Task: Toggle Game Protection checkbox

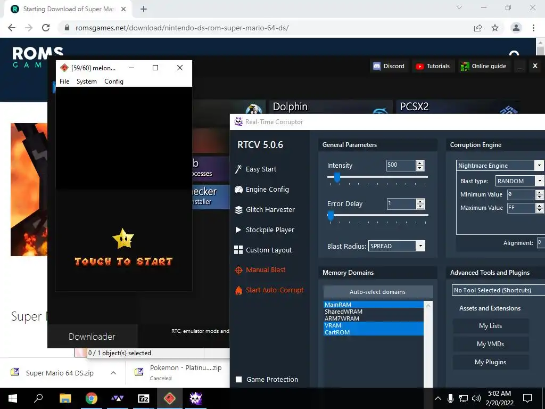Action: 238,379
